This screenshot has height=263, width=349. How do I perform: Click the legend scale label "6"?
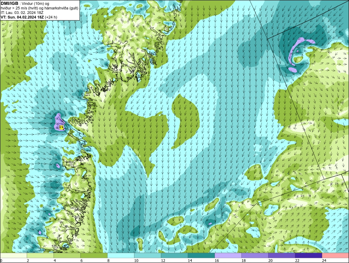click(82, 261)
